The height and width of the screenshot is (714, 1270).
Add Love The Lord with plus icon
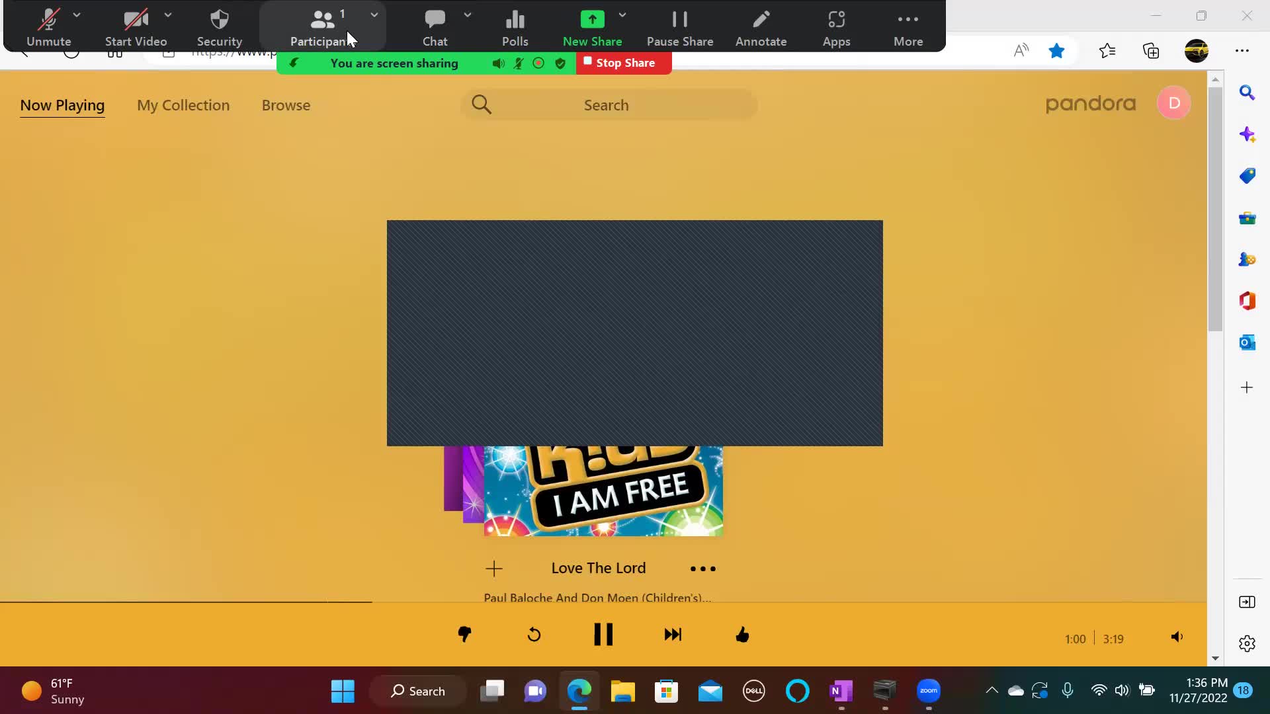pyautogui.click(x=494, y=569)
